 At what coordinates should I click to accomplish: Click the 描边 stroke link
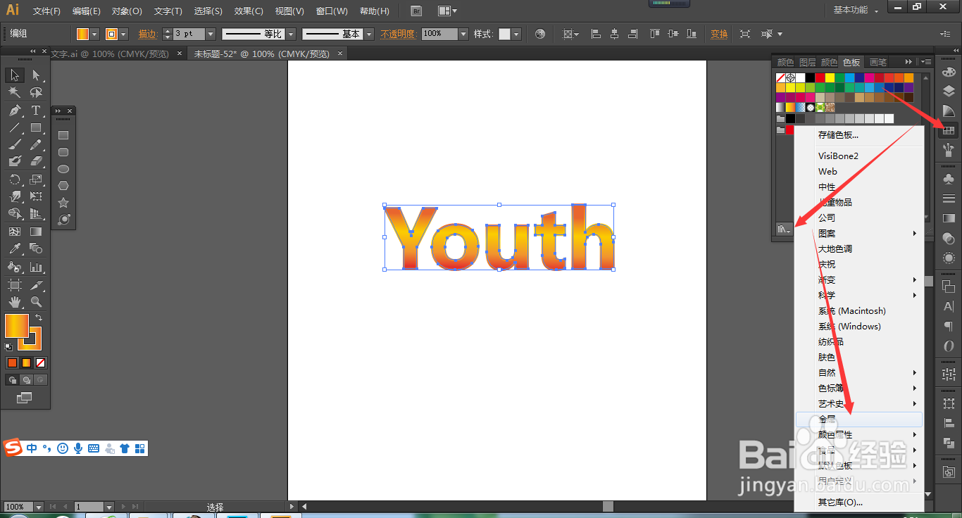148,34
